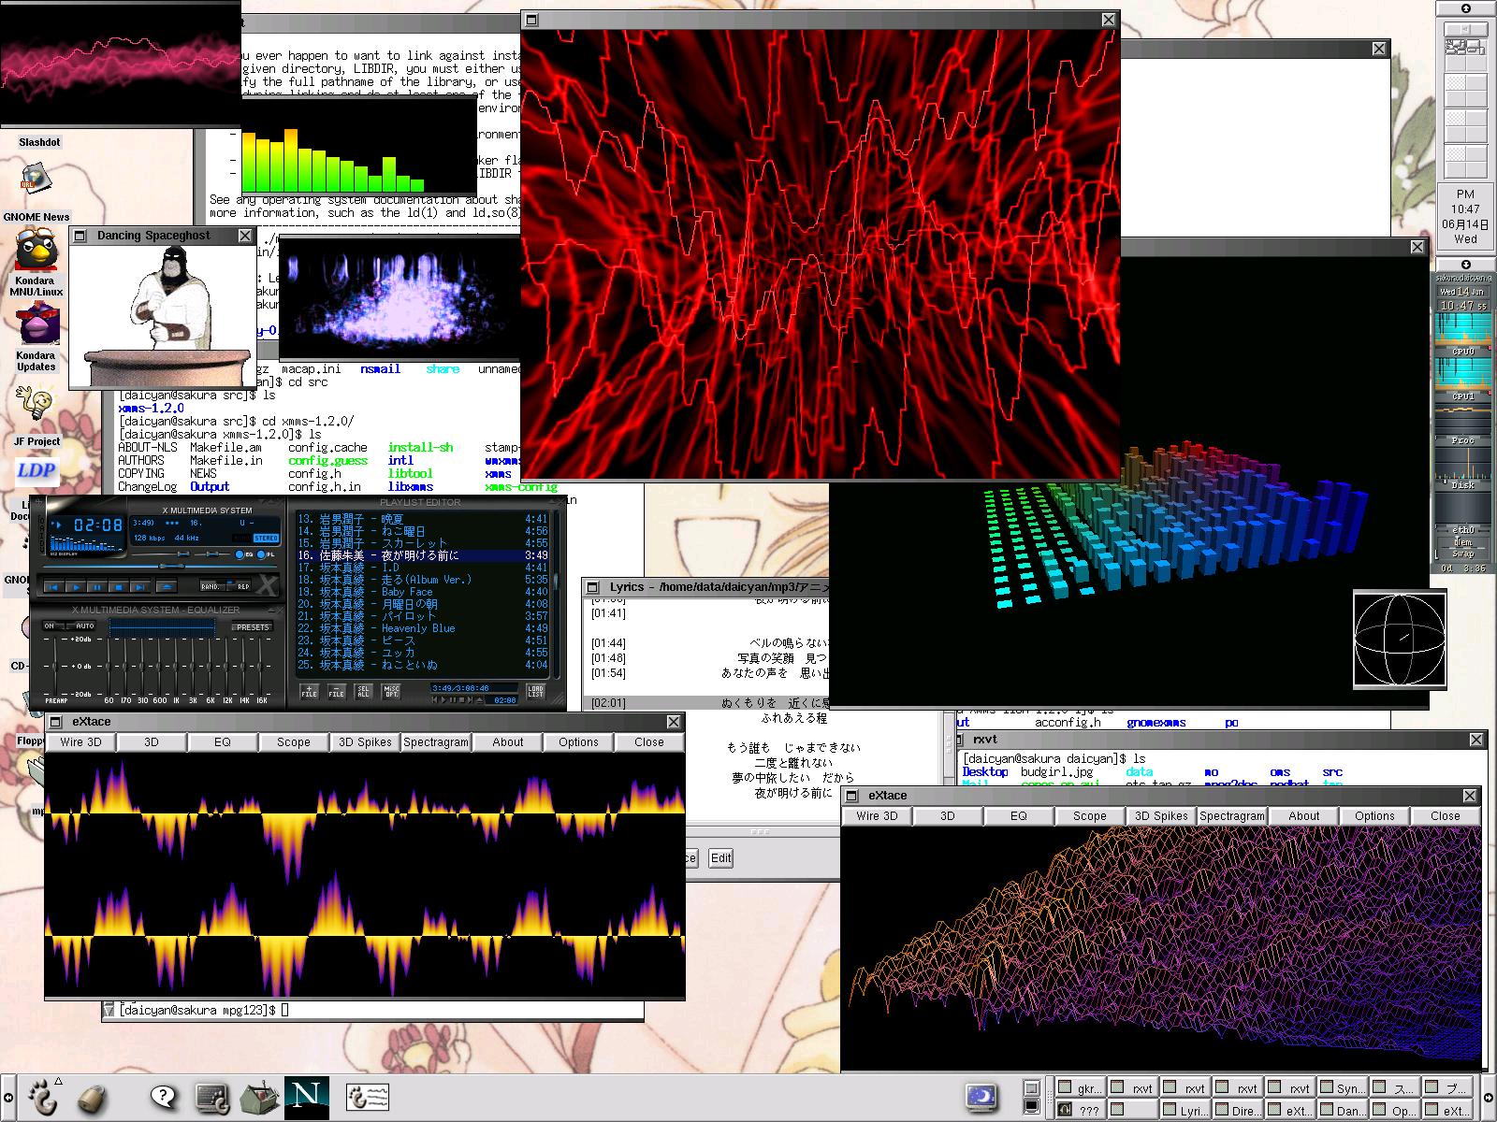The image size is (1497, 1122).
Task: Open playlist MISC OPT menu
Action: pos(391,691)
